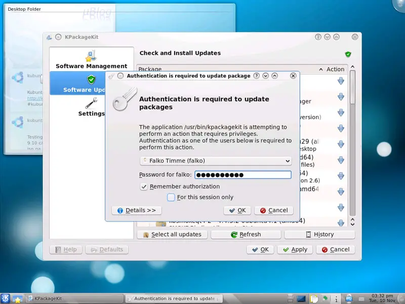The width and height of the screenshot is (405, 304).
Task: Open the Klipper clipboard tray icon
Action: coord(314,299)
